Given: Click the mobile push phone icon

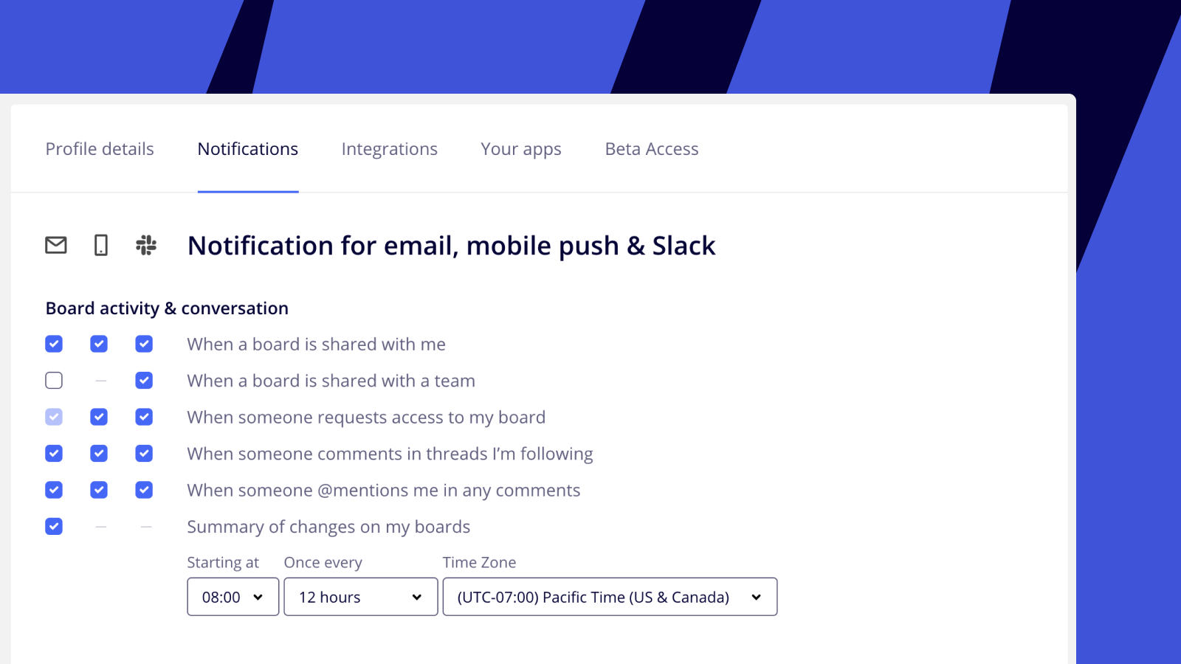Looking at the screenshot, I should point(101,245).
